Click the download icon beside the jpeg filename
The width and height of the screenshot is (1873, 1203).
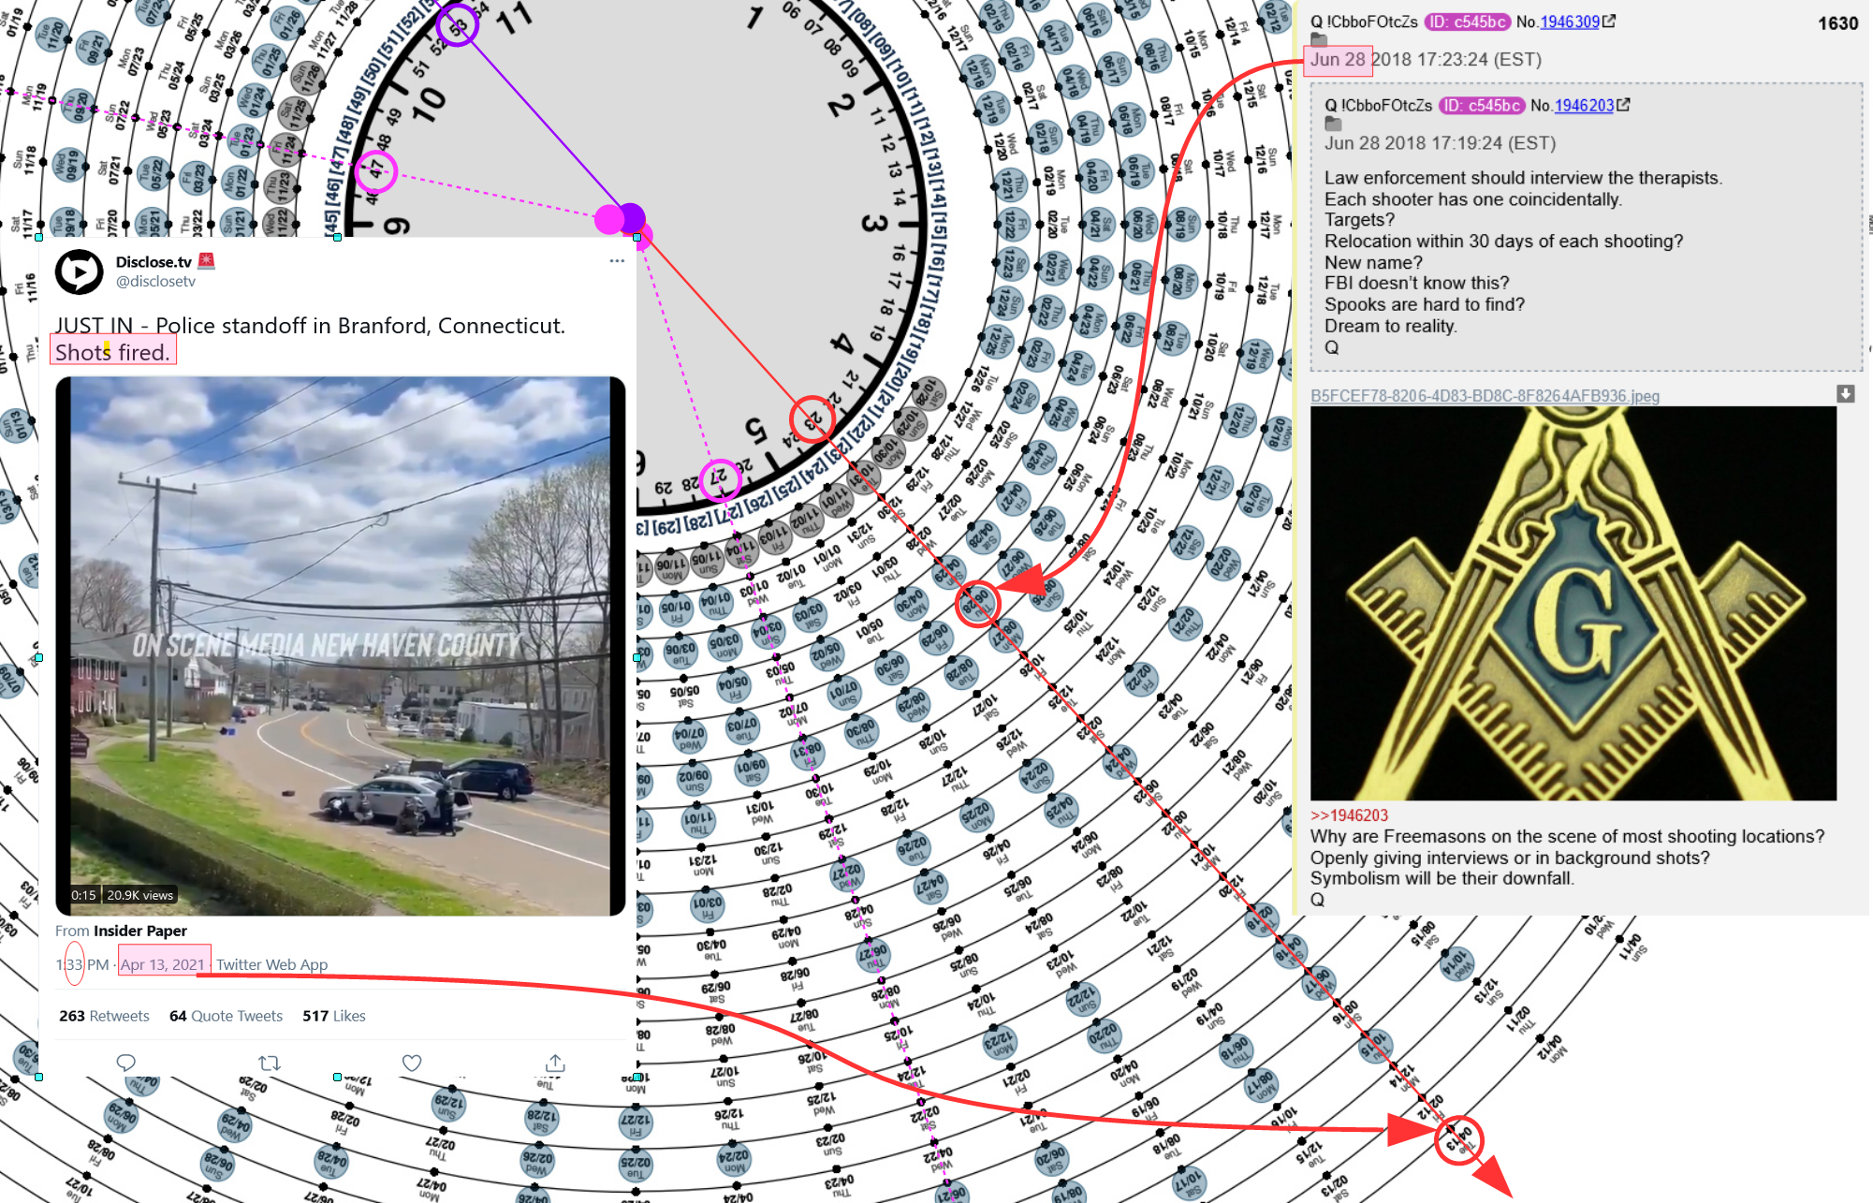point(1846,394)
